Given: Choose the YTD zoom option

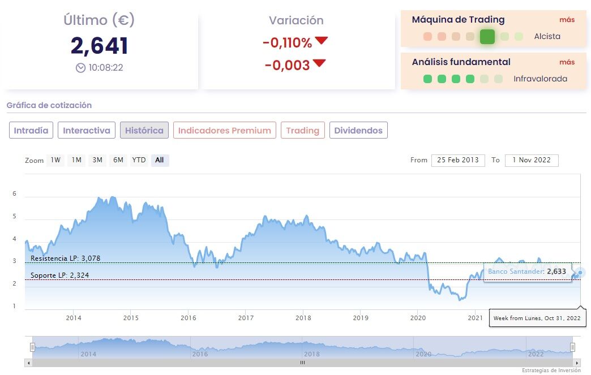Looking at the screenshot, I should 139,160.
